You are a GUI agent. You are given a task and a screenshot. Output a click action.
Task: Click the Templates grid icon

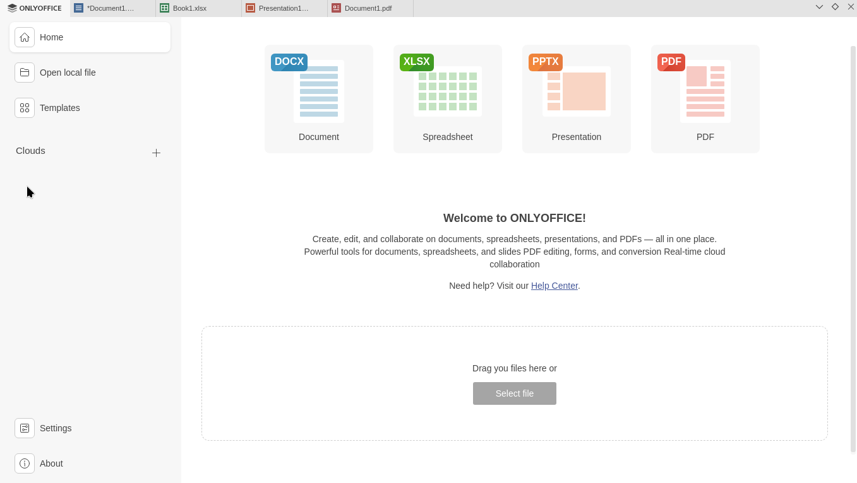25,108
